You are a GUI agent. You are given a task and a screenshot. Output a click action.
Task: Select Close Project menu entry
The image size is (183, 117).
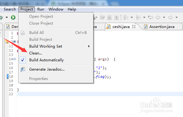tap(56, 23)
